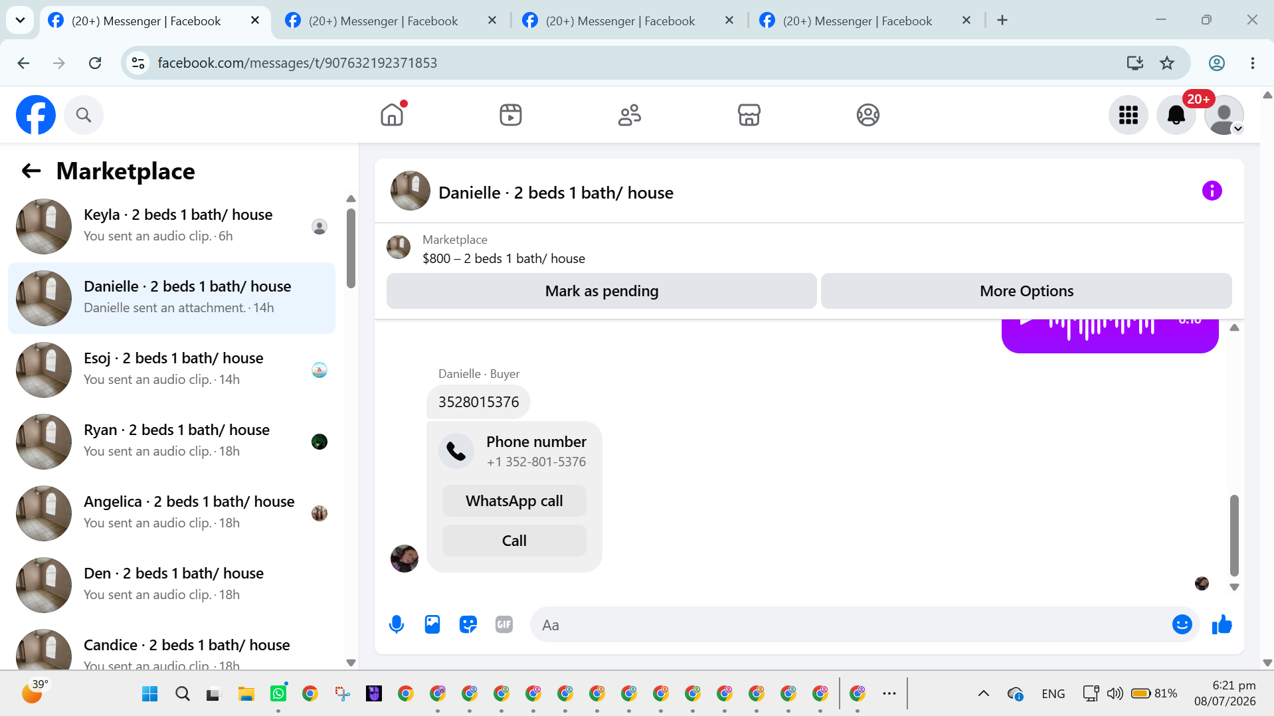
Task: Close the first Messenger browser tab
Action: coord(254,21)
